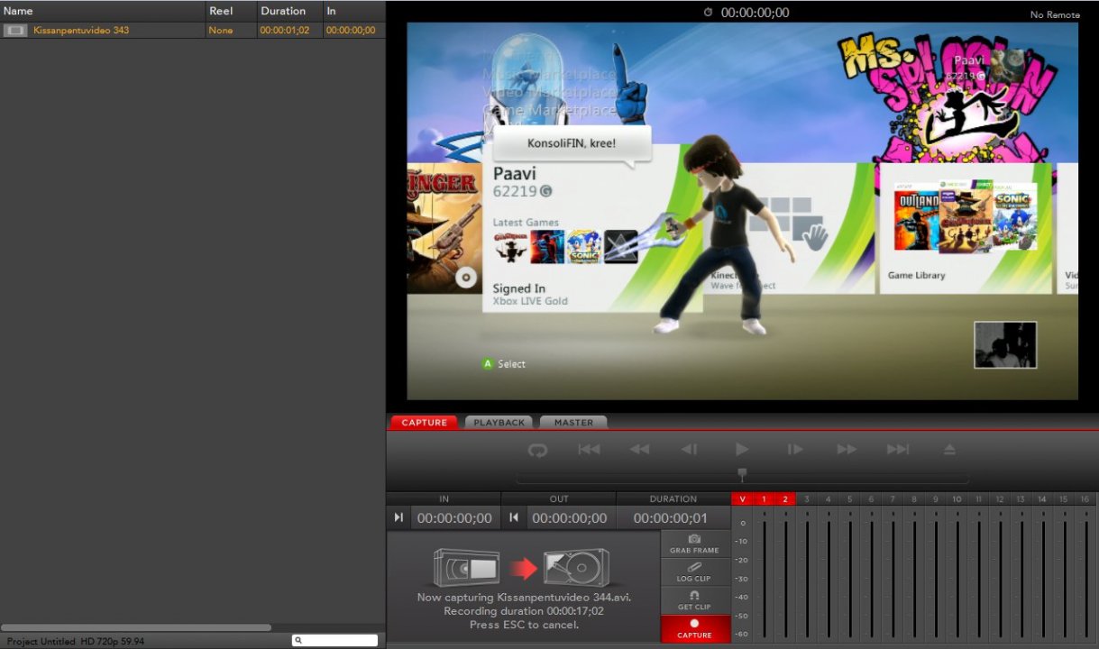Disable audio channel 1

[764, 499]
